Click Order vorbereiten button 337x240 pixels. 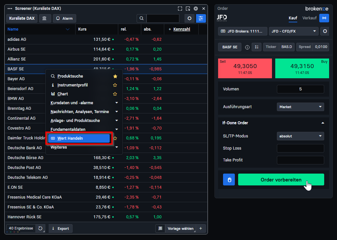281,180
